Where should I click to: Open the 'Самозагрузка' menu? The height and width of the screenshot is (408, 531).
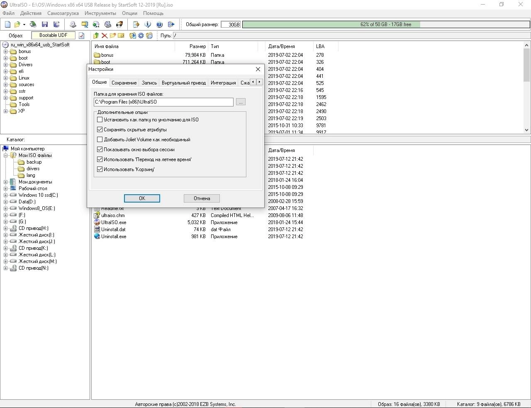(63, 13)
